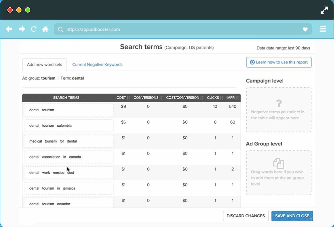Open Learn how to use this report
Image resolution: width=334 pixels, height=227 pixels.
click(279, 62)
